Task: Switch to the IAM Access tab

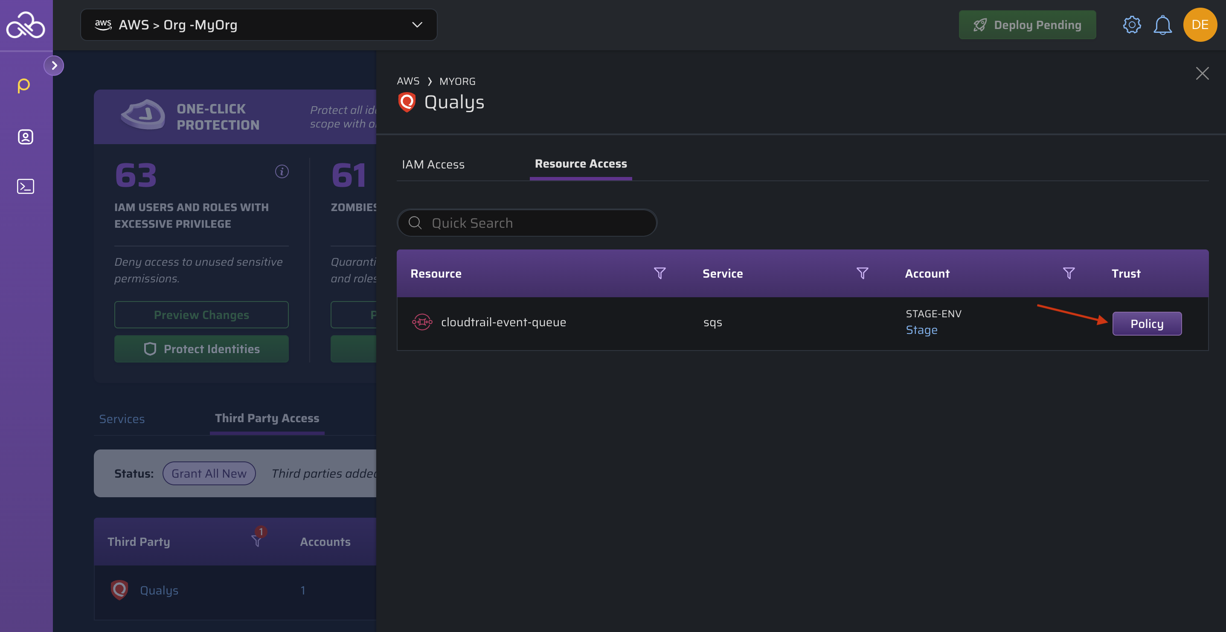Action: click(433, 164)
